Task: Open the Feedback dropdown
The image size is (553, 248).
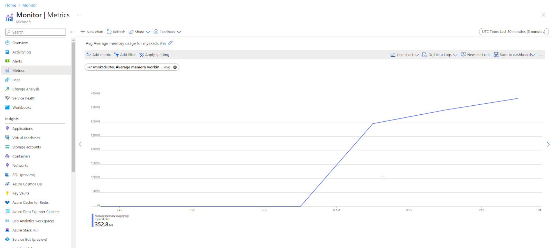Action: (167, 32)
